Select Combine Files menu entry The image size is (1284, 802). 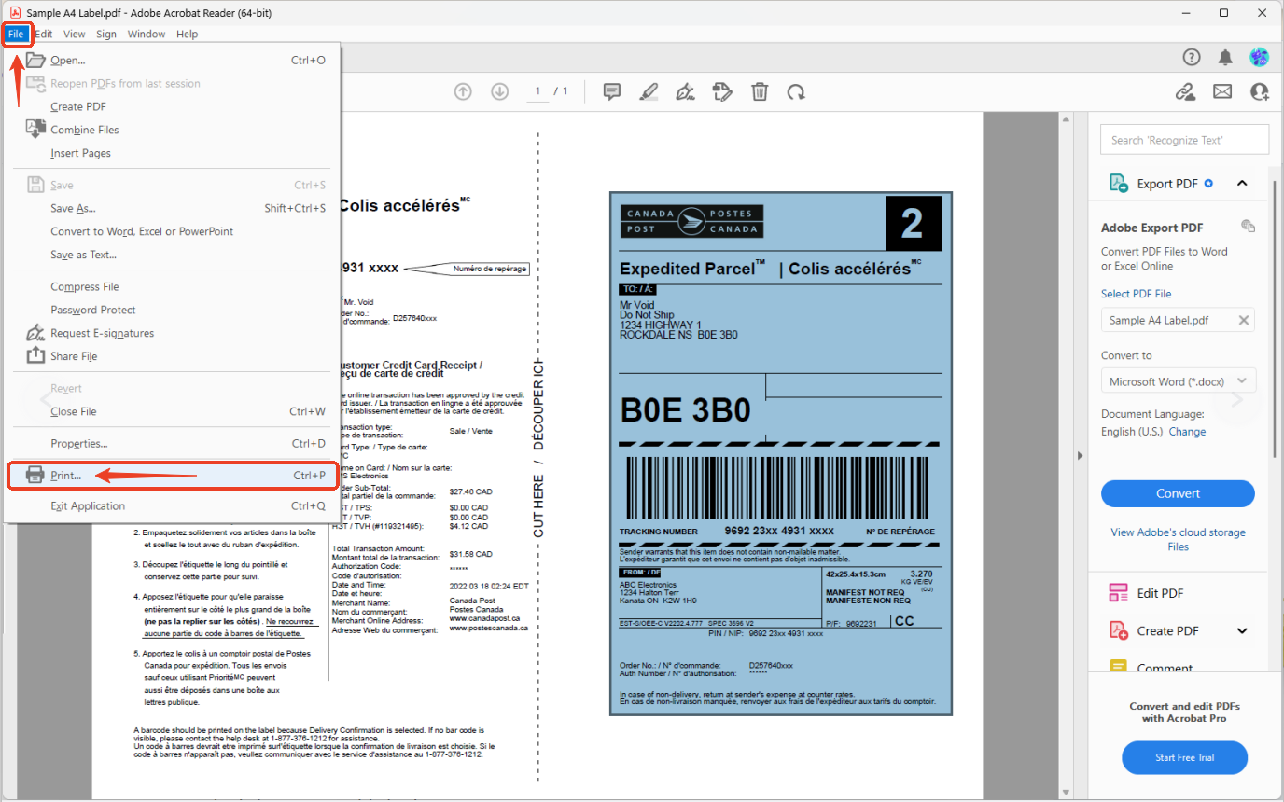point(173,130)
